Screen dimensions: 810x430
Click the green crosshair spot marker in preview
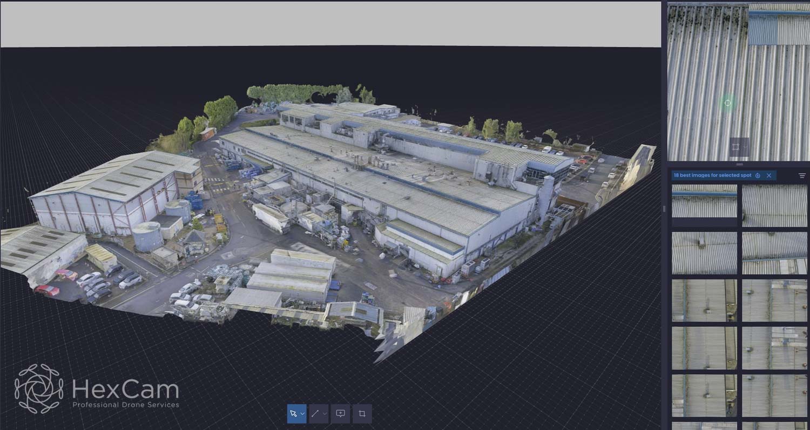click(727, 103)
